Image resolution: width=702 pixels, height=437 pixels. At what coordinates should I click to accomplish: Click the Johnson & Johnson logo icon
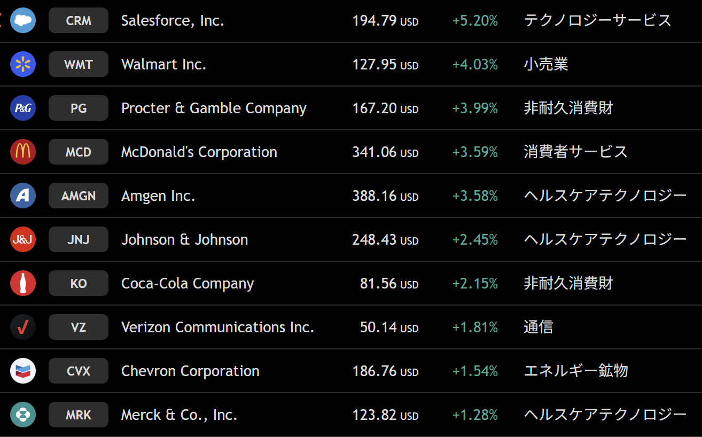coord(23,240)
